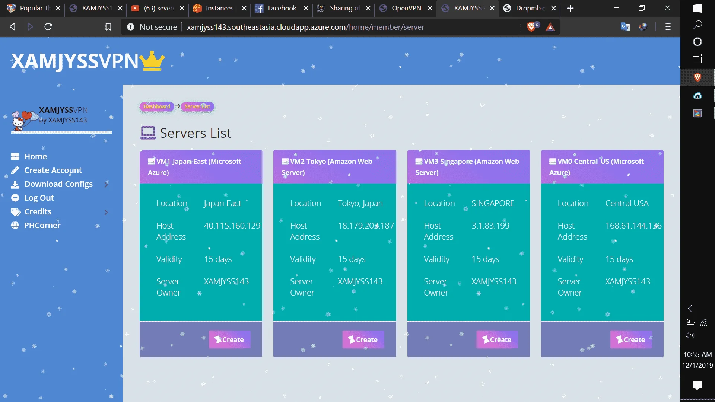
Task: Expand the Download Configs submenu arrow
Action: point(107,184)
